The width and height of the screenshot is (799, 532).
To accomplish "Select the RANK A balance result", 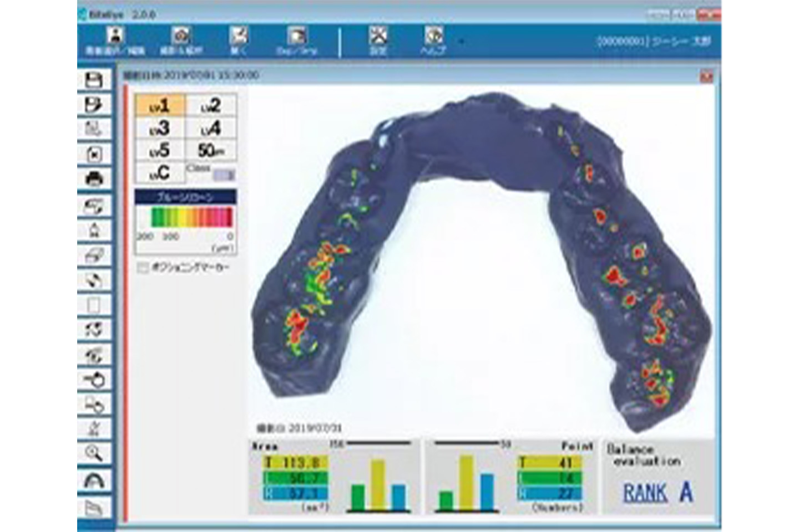I will 658,492.
